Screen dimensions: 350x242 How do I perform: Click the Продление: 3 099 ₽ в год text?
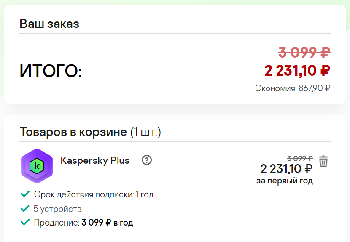[83, 223]
